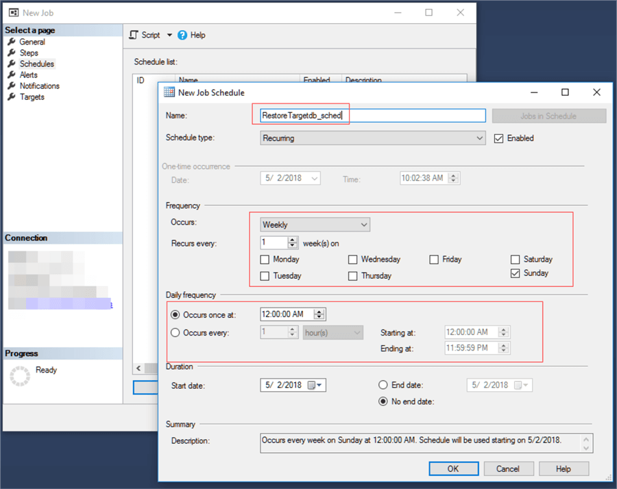The image size is (617, 489).
Task: Cancel the New Job Schedule dialog
Action: pyautogui.click(x=509, y=468)
